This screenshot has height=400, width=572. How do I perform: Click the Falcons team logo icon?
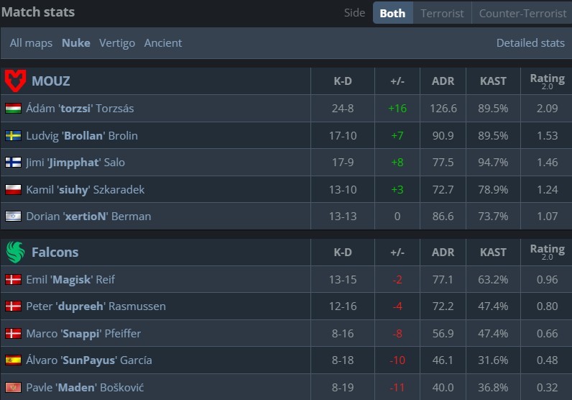pyautogui.click(x=15, y=252)
